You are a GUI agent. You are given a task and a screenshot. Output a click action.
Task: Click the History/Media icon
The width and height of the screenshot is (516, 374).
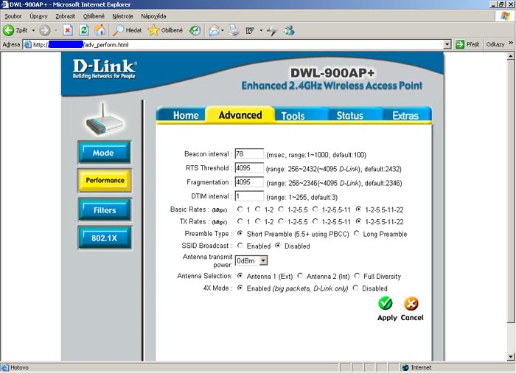click(195, 31)
